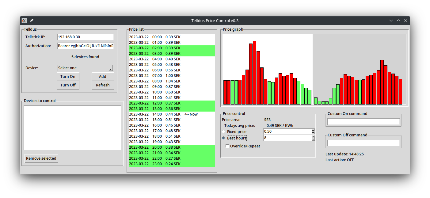Focus the Tellstick IP input field
Viewport: 430px width, 198px height.
click(86, 37)
